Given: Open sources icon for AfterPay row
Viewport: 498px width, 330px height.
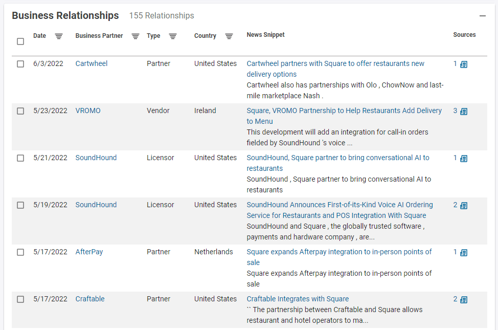Looking at the screenshot, I should point(464,253).
